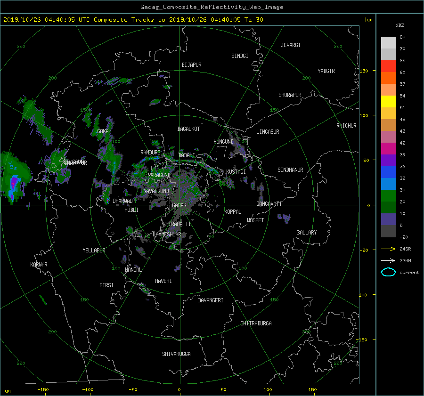Click the Gadag Composite Reflectivity title
424x396 pixels.
coord(212,7)
